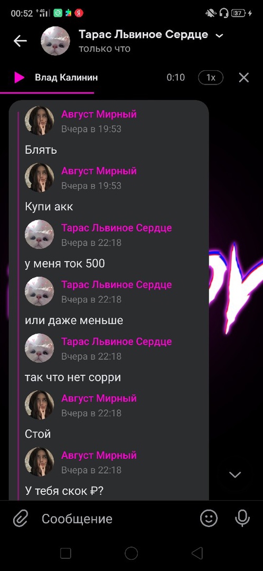263x571 pixels.
Task: Tap Август Мирный avatar next to 'Купи акк'
Action: [39, 177]
